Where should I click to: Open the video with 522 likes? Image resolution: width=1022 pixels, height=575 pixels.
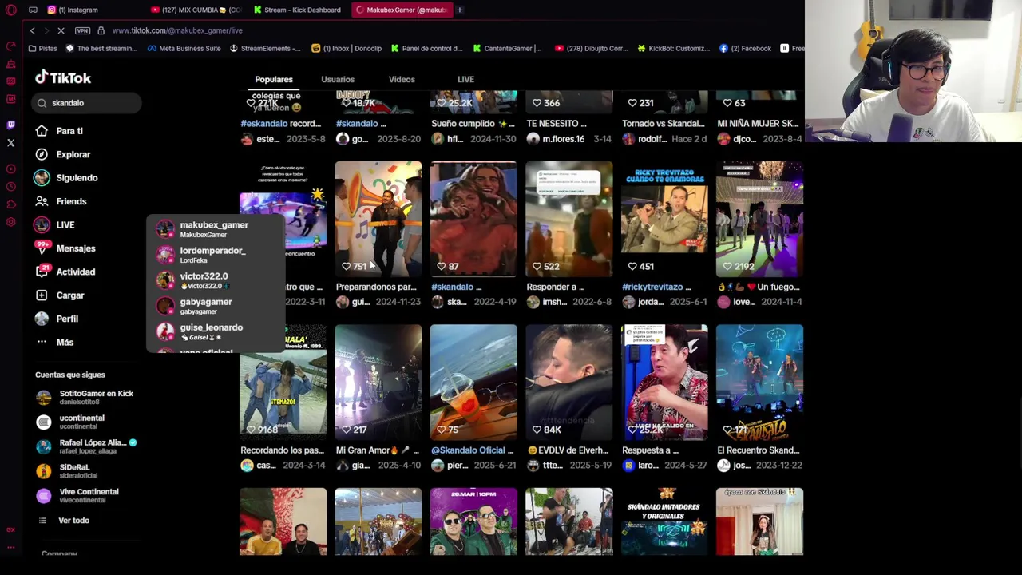[x=569, y=219]
